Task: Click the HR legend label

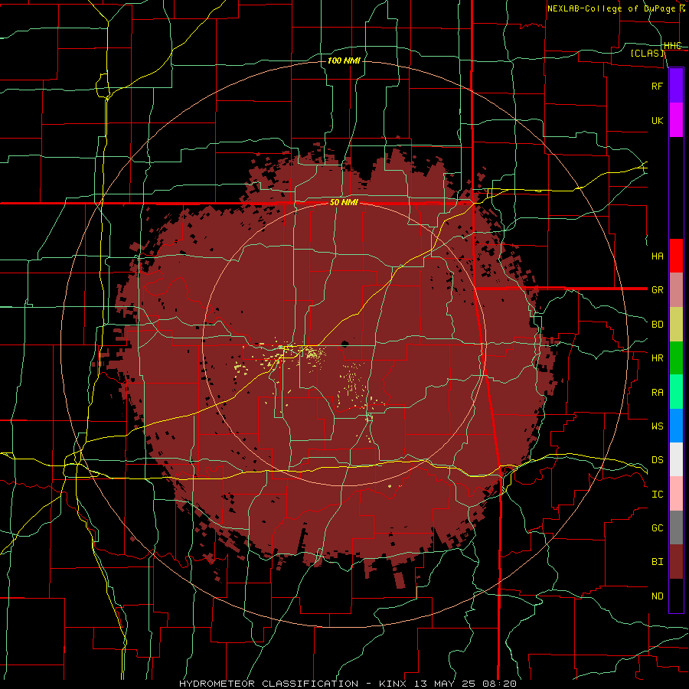Action: (658, 358)
